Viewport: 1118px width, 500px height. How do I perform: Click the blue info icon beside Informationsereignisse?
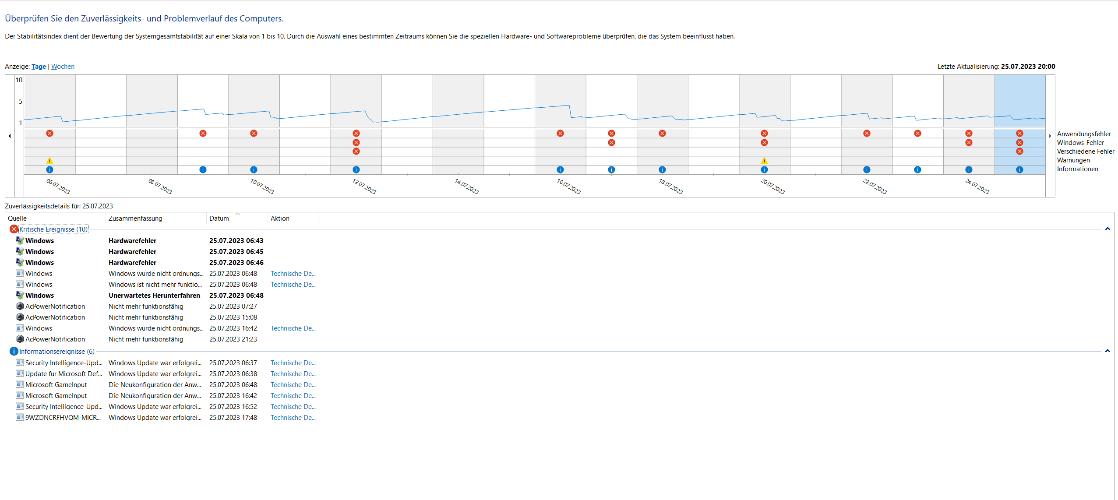tap(14, 351)
